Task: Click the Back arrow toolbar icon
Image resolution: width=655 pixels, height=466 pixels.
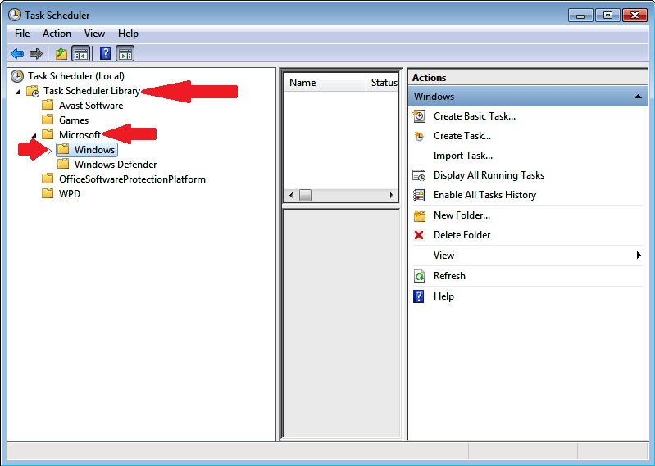Action: [x=17, y=53]
